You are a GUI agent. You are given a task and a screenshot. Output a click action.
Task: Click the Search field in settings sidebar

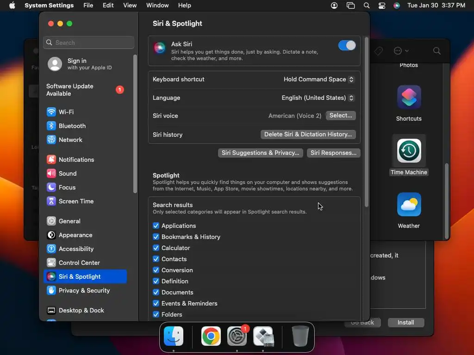pyautogui.click(x=88, y=43)
